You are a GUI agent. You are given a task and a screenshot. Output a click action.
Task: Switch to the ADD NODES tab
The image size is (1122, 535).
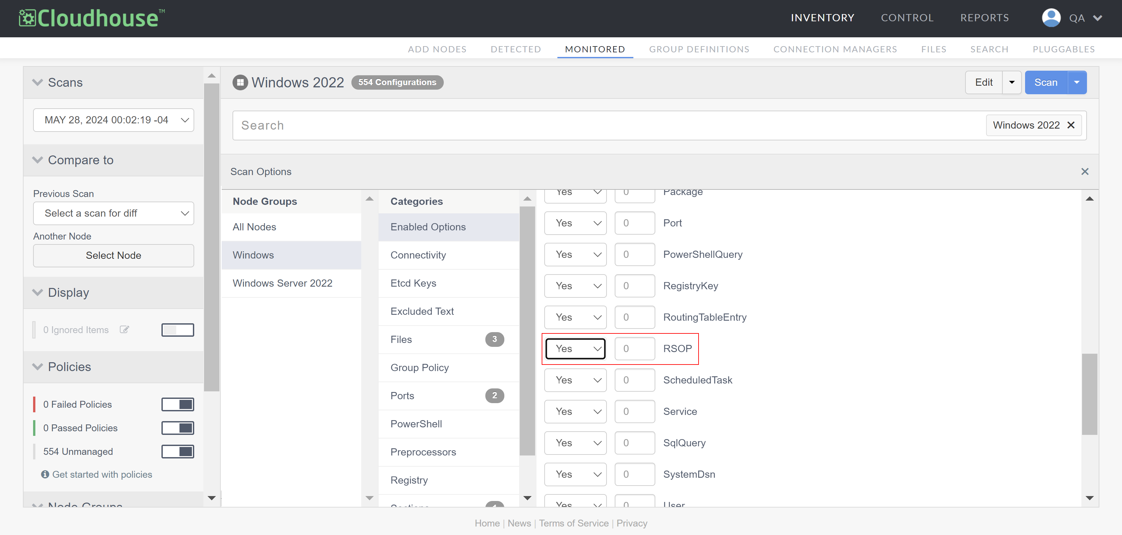pos(437,49)
